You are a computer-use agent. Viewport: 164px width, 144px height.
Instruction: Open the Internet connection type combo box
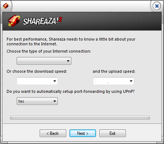pos(44,61)
